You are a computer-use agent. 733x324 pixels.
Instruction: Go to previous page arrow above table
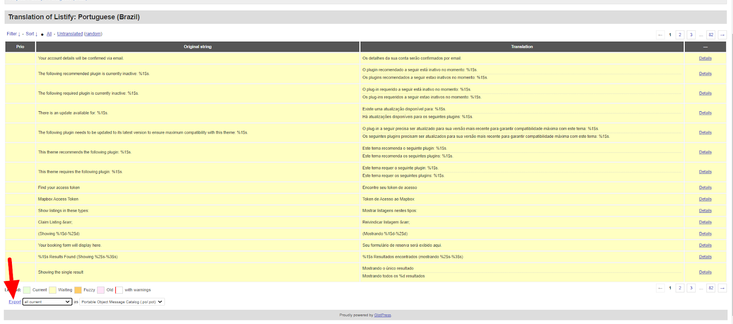tap(660, 35)
